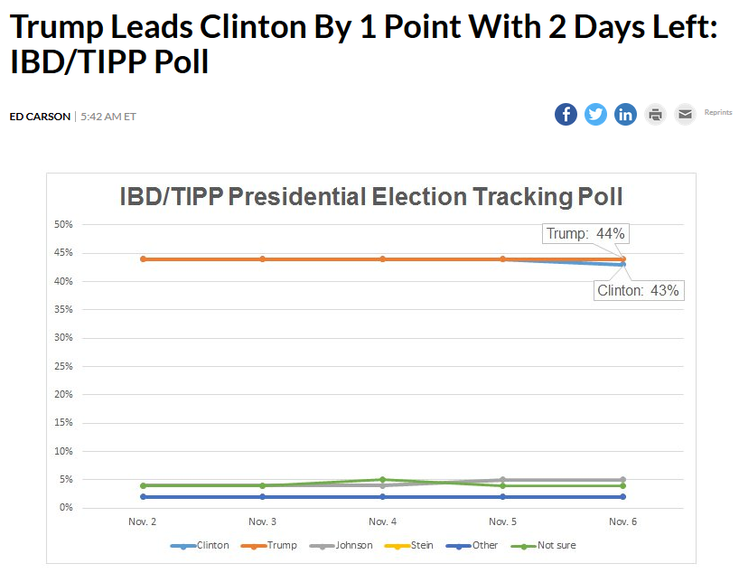Click Not sure data point on Nov. 4
The width and height of the screenshot is (739, 573).
[383, 480]
